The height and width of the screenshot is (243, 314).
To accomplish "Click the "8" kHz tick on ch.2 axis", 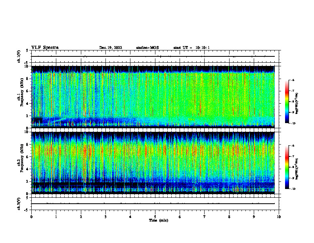I will click(x=27, y=145).
